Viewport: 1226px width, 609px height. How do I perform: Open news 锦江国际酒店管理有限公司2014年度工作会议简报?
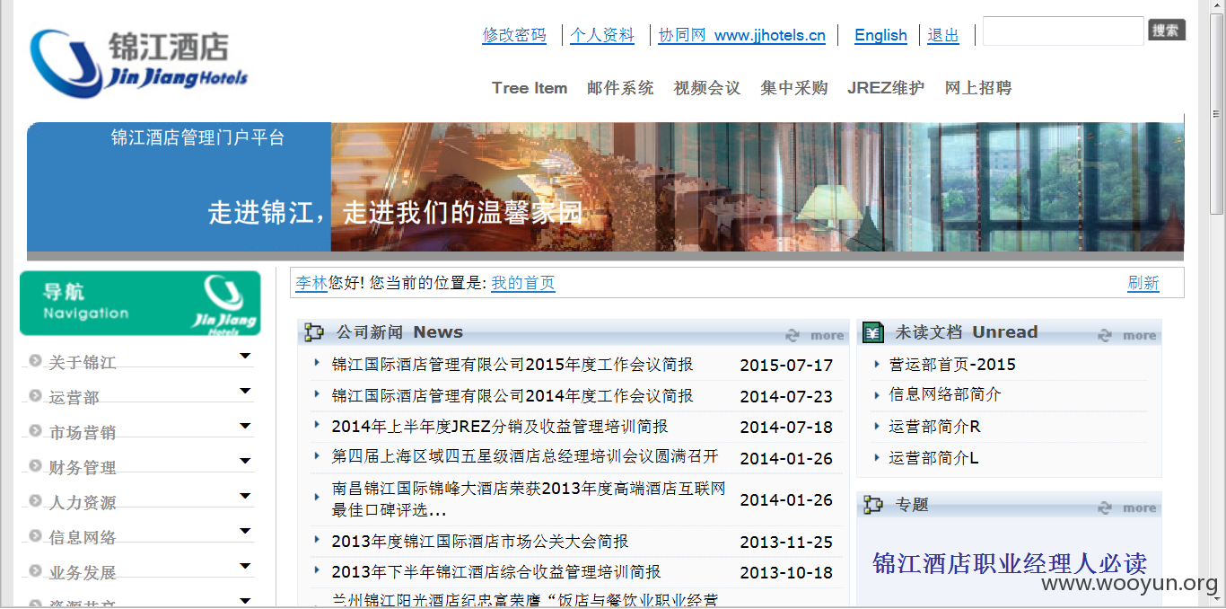(x=512, y=396)
